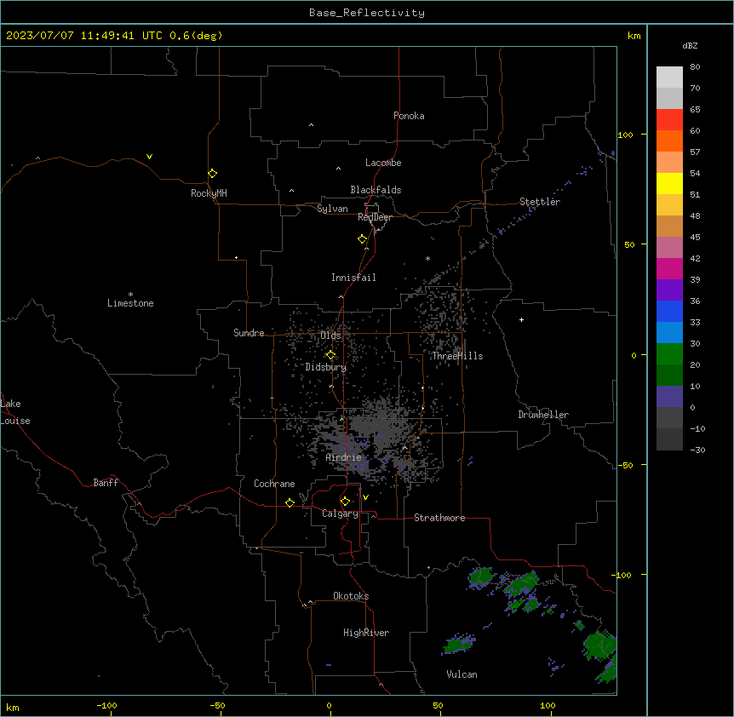Click the royal blue 33-36 dBZ swatch

click(669, 311)
